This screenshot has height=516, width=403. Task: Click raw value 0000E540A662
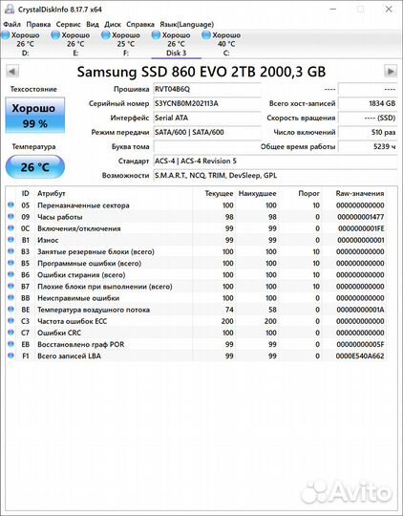point(360,356)
